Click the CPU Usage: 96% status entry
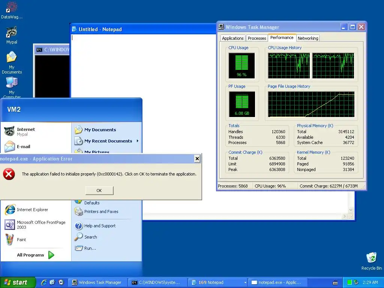Viewport: 384px width, 288px height. pyautogui.click(x=270, y=186)
